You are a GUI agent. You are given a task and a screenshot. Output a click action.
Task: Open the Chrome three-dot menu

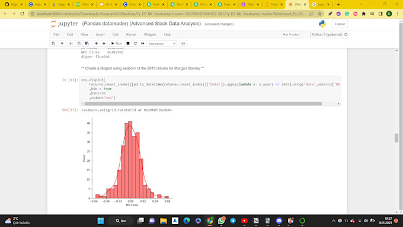tap(397, 14)
